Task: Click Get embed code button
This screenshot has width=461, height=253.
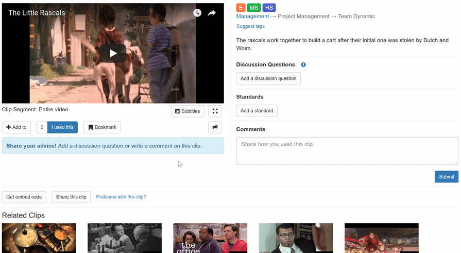Action: tap(24, 197)
